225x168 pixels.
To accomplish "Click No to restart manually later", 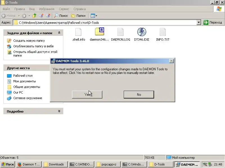I will [x=139, y=94].
